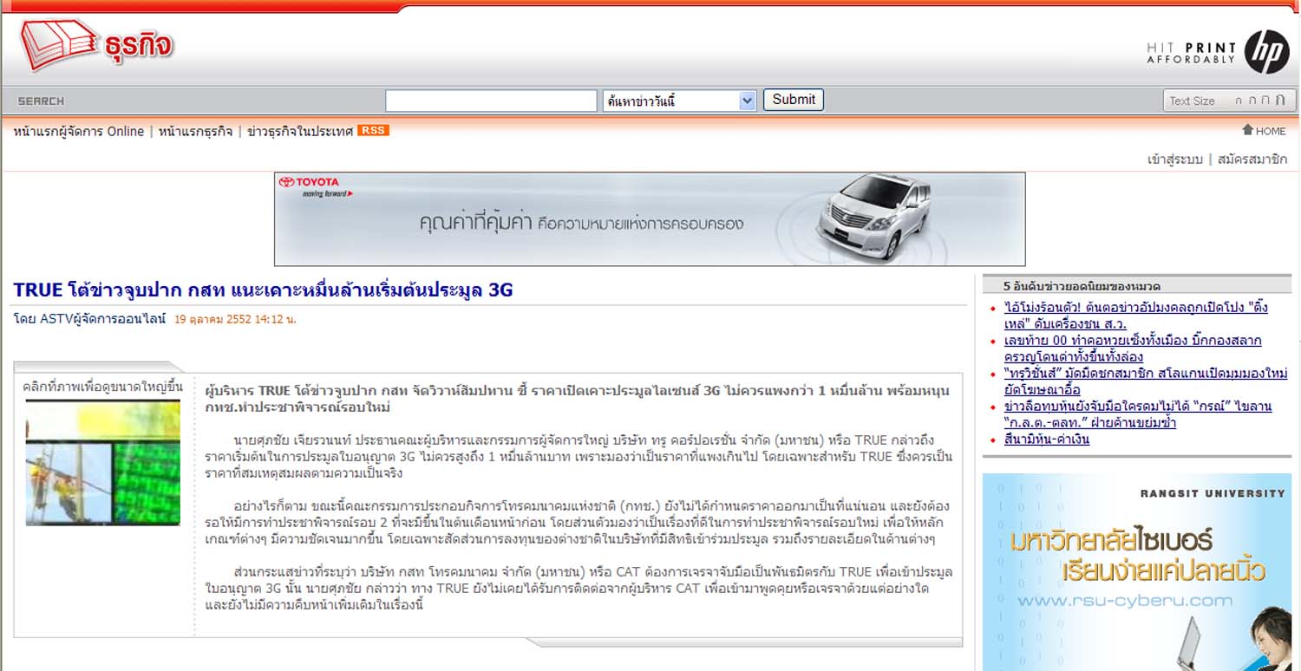Click the Submit search button
The image size is (1301, 671).
pyautogui.click(x=794, y=100)
